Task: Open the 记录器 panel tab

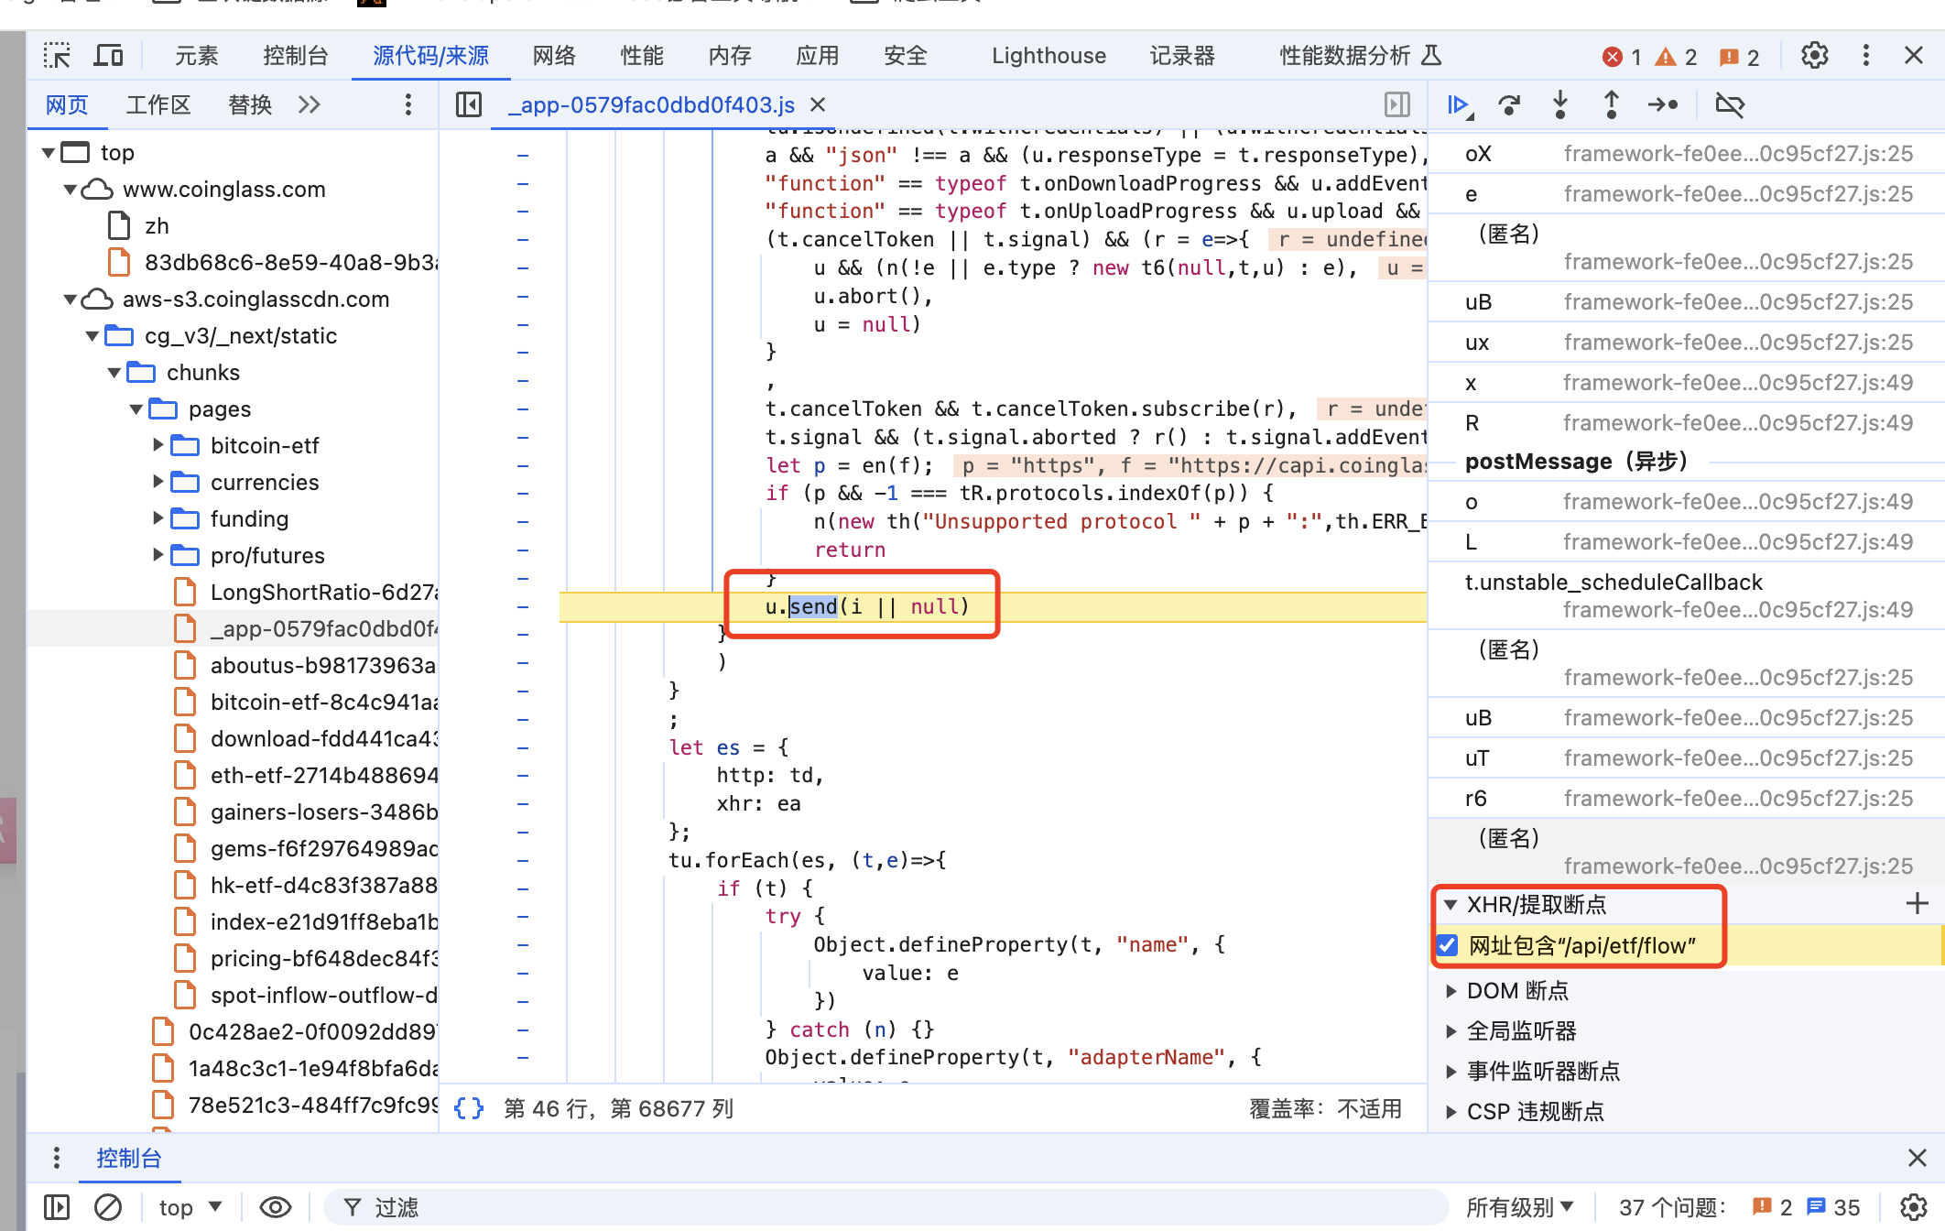Action: [1182, 56]
